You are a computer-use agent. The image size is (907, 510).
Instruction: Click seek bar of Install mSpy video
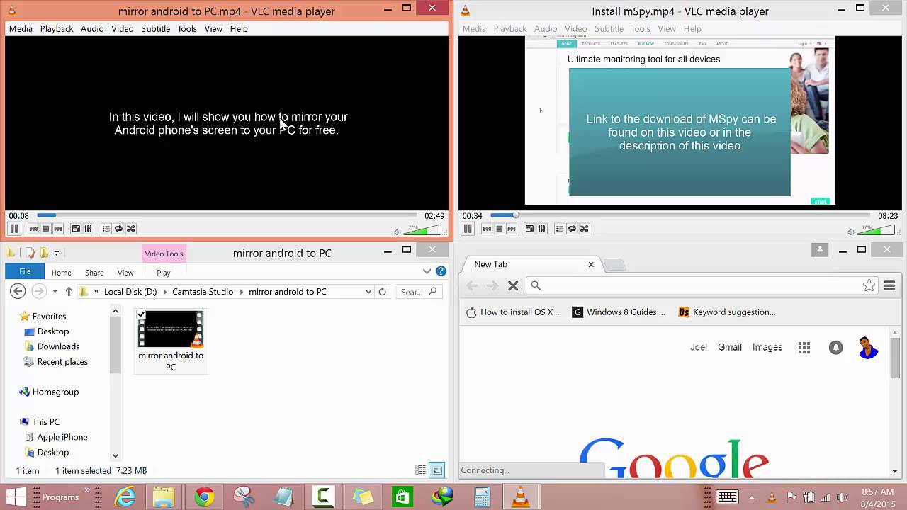pyautogui.click(x=680, y=215)
